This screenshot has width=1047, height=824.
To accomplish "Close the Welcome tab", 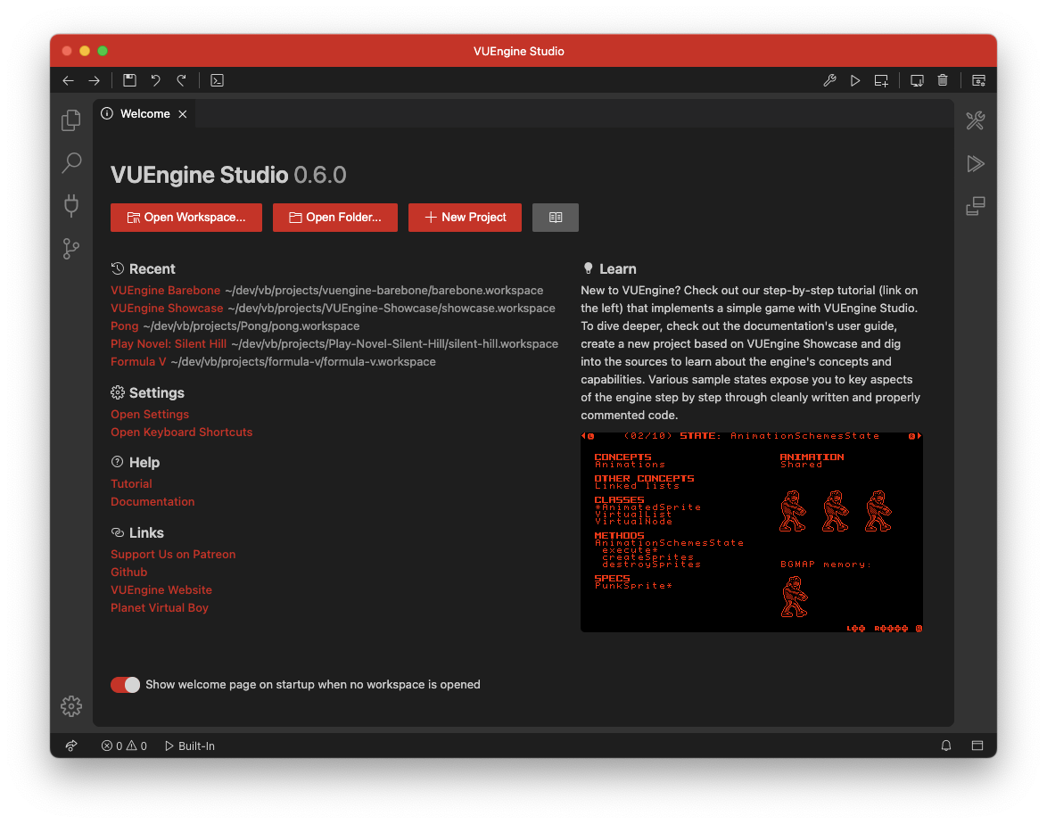I will (x=182, y=114).
